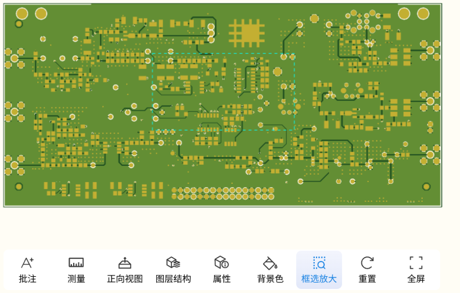
Task: Toggle off the highlighted 框选放大 tool
Action: [319, 270]
